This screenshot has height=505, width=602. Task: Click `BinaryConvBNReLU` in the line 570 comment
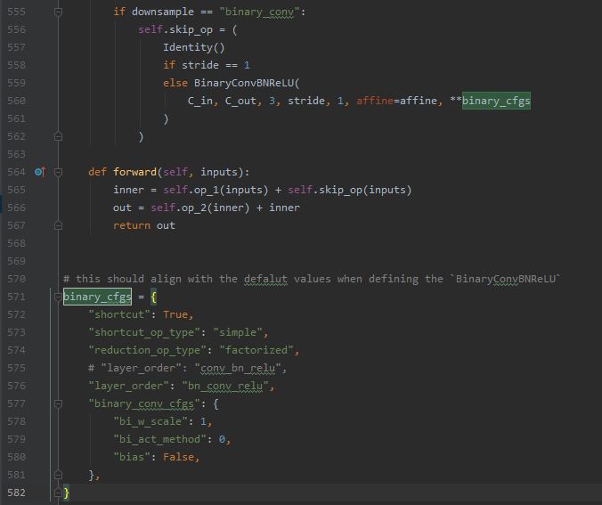[x=505, y=279]
